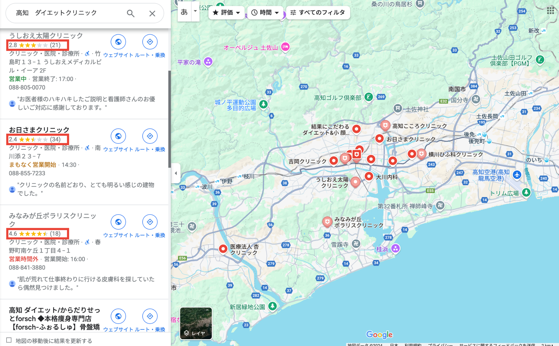The image size is (559, 346).
Task: Click the 大川内科 map pin
Action: (x=369, y=176)
